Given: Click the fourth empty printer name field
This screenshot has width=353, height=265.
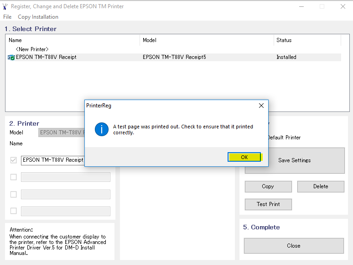Looking at the screenshot, I should [x=66, y=212].
